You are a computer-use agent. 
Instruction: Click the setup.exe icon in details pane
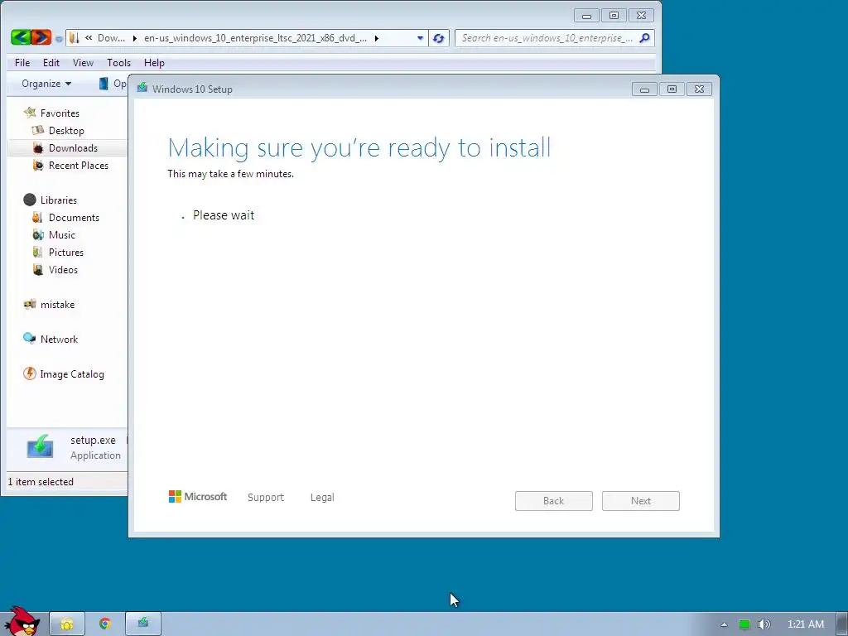(40, 446)
